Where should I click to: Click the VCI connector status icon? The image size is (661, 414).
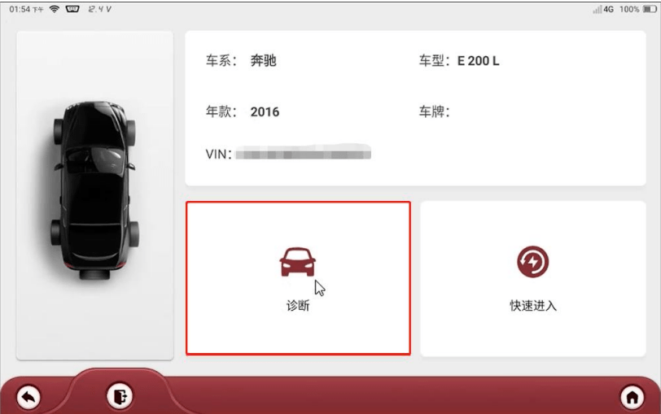pyautogui.click(x=72, y=9)
